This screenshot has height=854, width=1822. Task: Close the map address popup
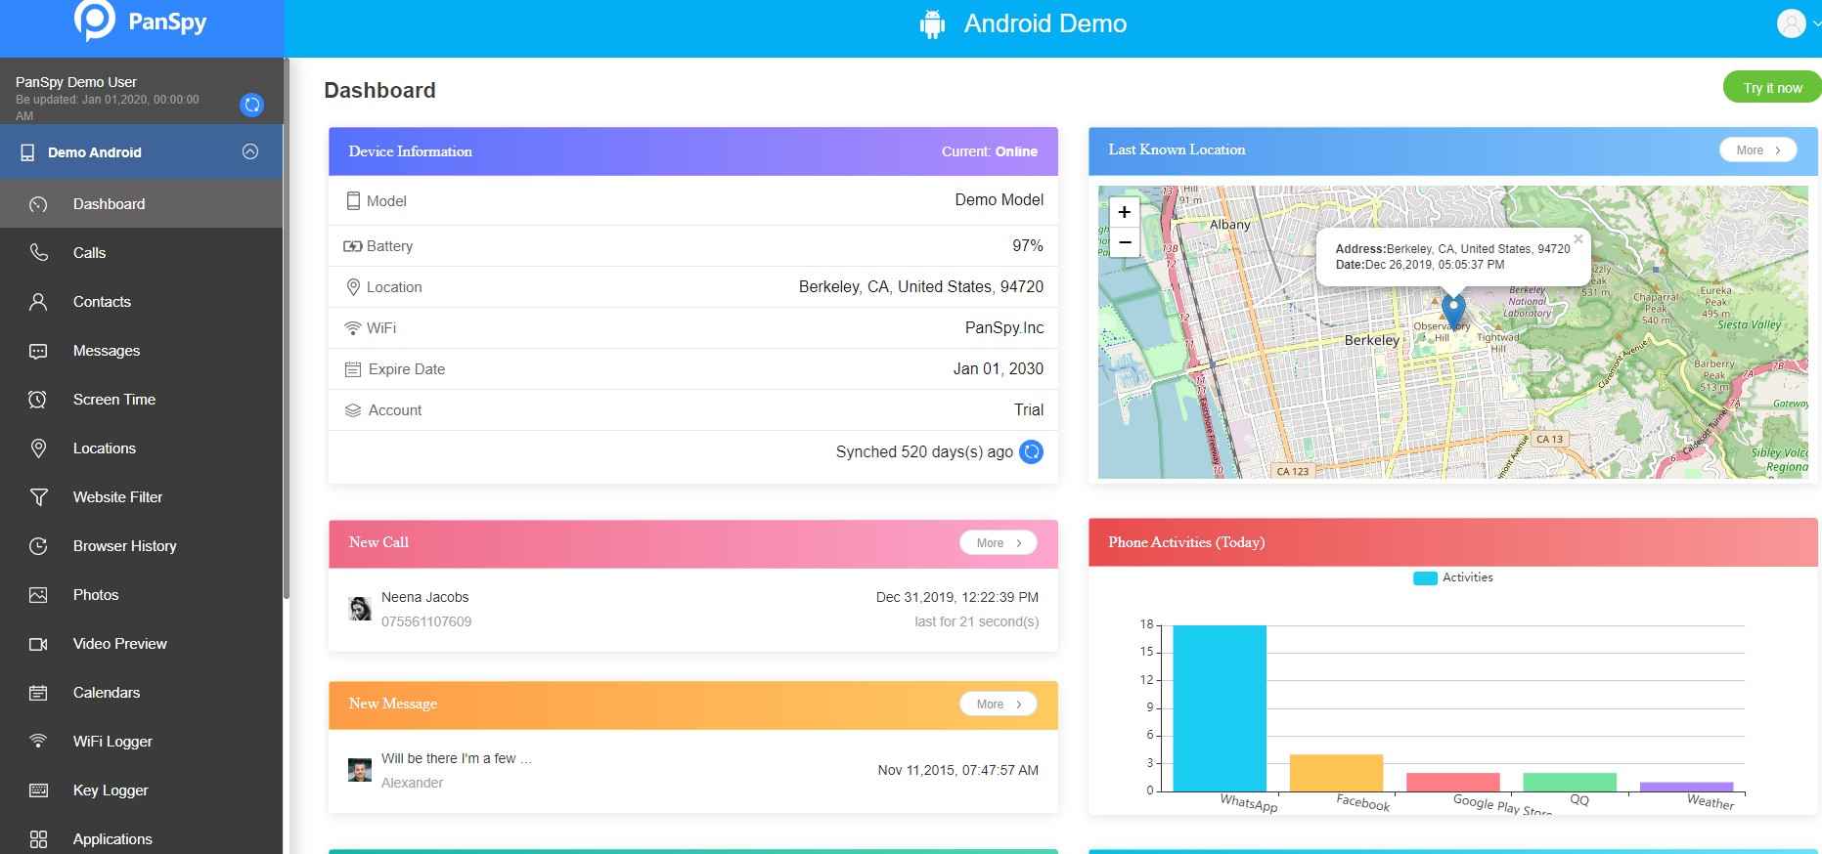(1578, 239)
